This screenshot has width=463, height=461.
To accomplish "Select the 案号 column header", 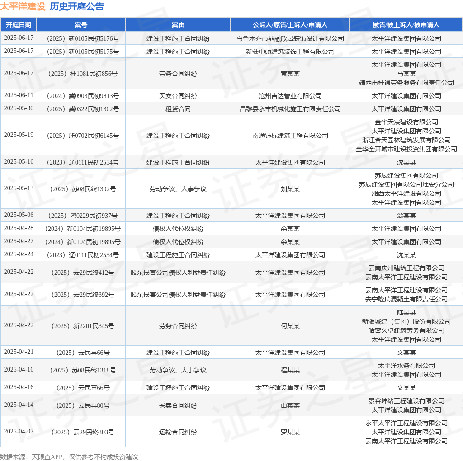I will tap(81, 25).
